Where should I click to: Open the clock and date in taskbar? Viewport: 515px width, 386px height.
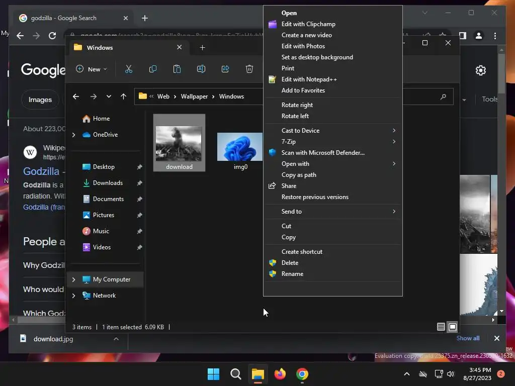coord(477,374)
